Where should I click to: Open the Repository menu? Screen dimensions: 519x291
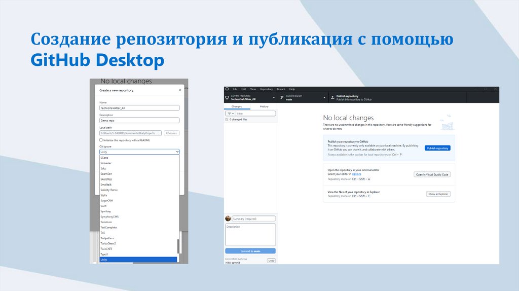pyautogui.click(x=267, y=89)
